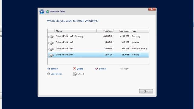
Task: Go back using the blue arrow button
Action: pos(42,12)
